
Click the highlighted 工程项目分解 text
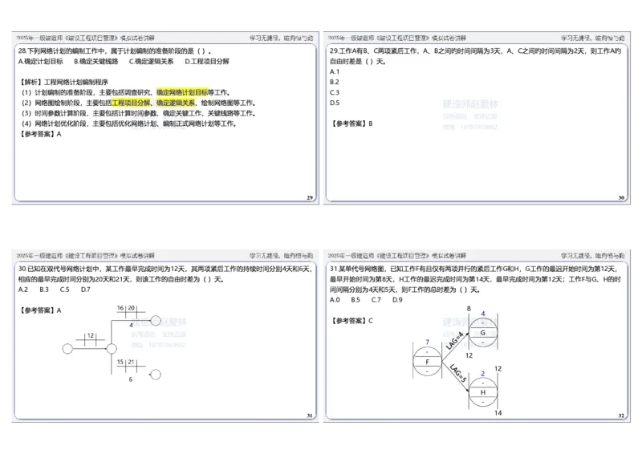130,103
